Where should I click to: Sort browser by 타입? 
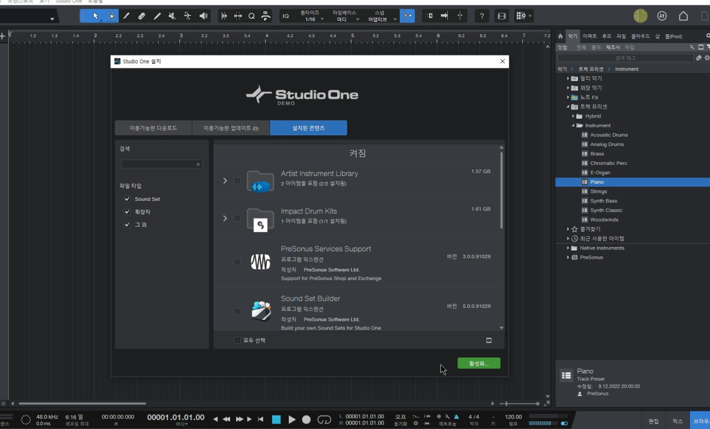[x=630, y=47]
